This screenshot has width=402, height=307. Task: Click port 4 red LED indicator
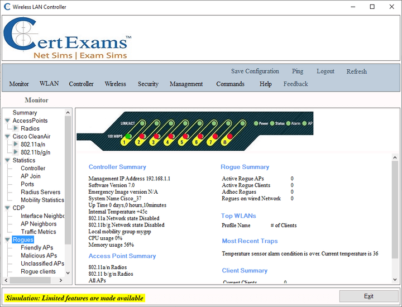click(x=171, y=136)
